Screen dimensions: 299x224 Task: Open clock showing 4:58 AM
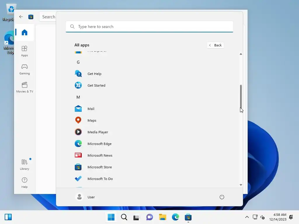coord(278,217)
